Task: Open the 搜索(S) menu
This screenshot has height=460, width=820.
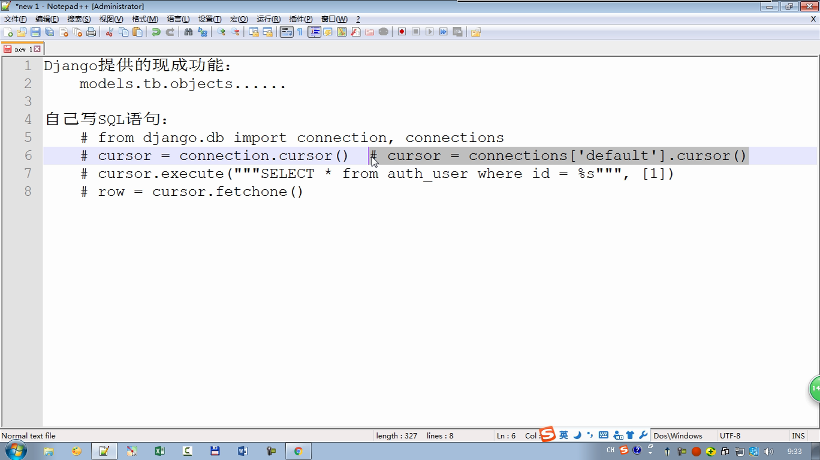Action: (x=79, y=19)
